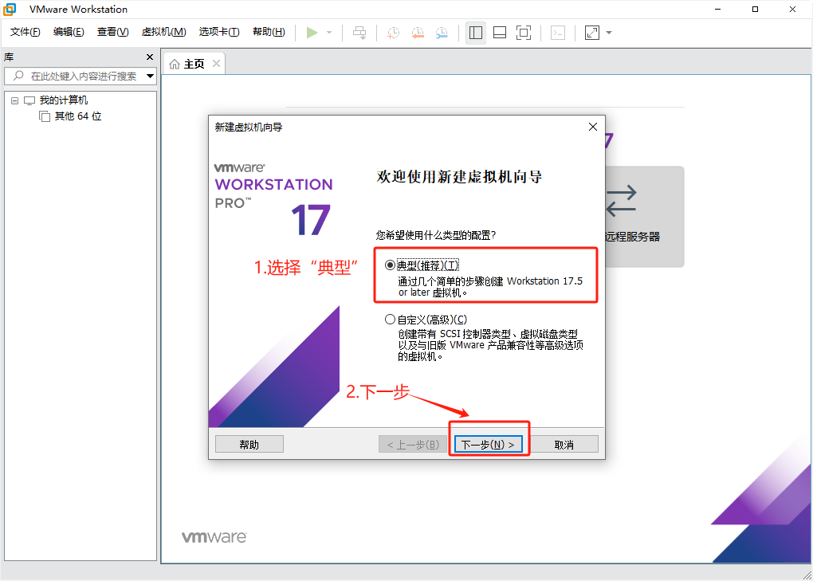Open the snapshot manager icon
This screenshot has height=581, width=813.
442,33
